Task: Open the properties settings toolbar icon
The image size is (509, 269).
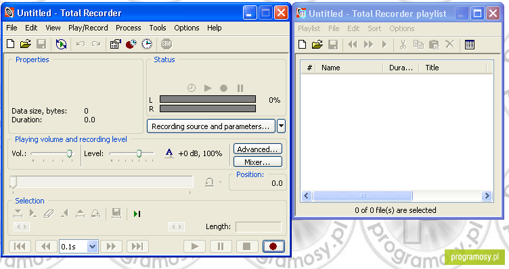Action: pyautogui.click(x=116, y=44)
